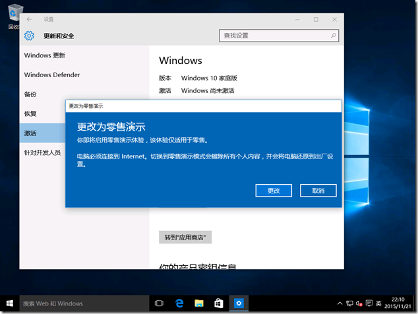Open the Store from taskbar

tap(219, 303)
